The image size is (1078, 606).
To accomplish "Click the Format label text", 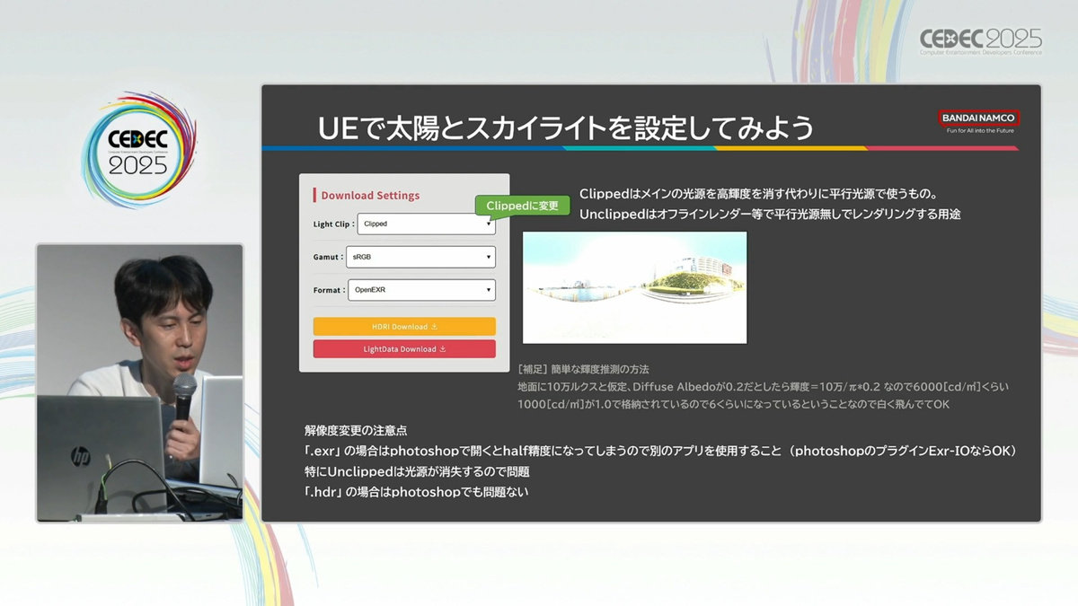I will pyautogui.click(x=328, y=290).
